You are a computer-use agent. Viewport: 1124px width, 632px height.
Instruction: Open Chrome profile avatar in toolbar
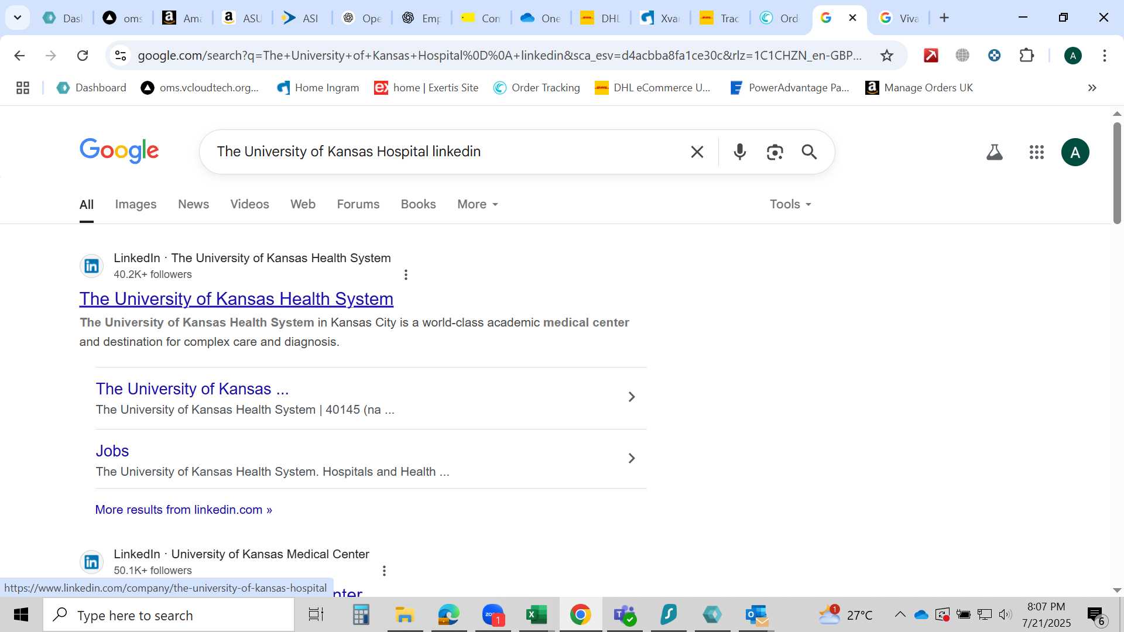[1072, 56]
